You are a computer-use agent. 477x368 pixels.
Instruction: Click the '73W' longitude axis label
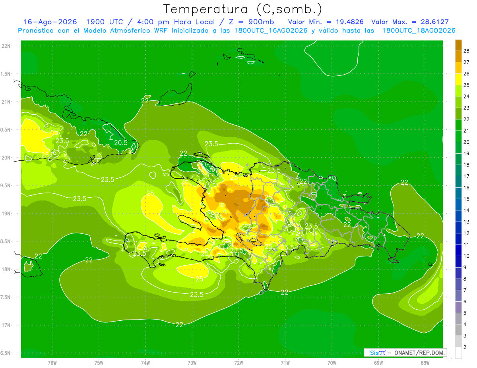[192, 362]
